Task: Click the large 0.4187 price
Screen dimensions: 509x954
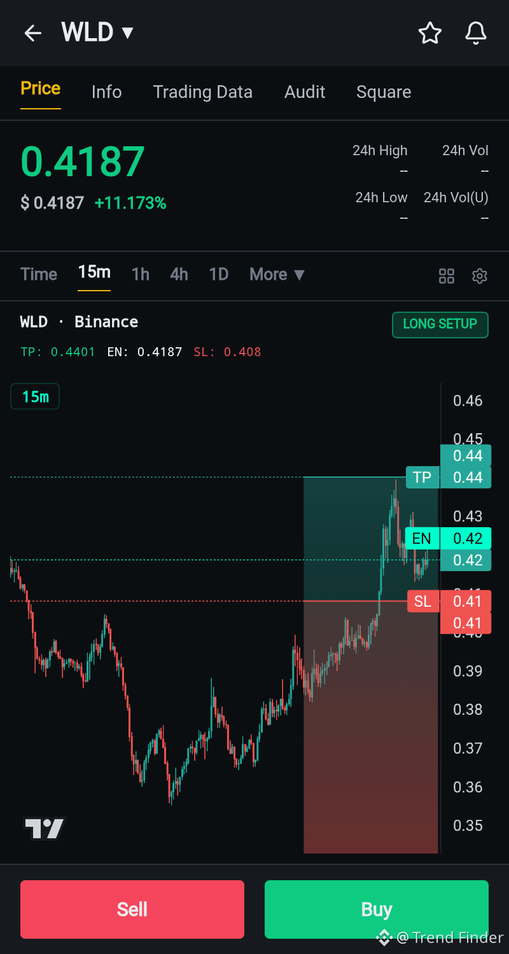Action: [83, 162]
